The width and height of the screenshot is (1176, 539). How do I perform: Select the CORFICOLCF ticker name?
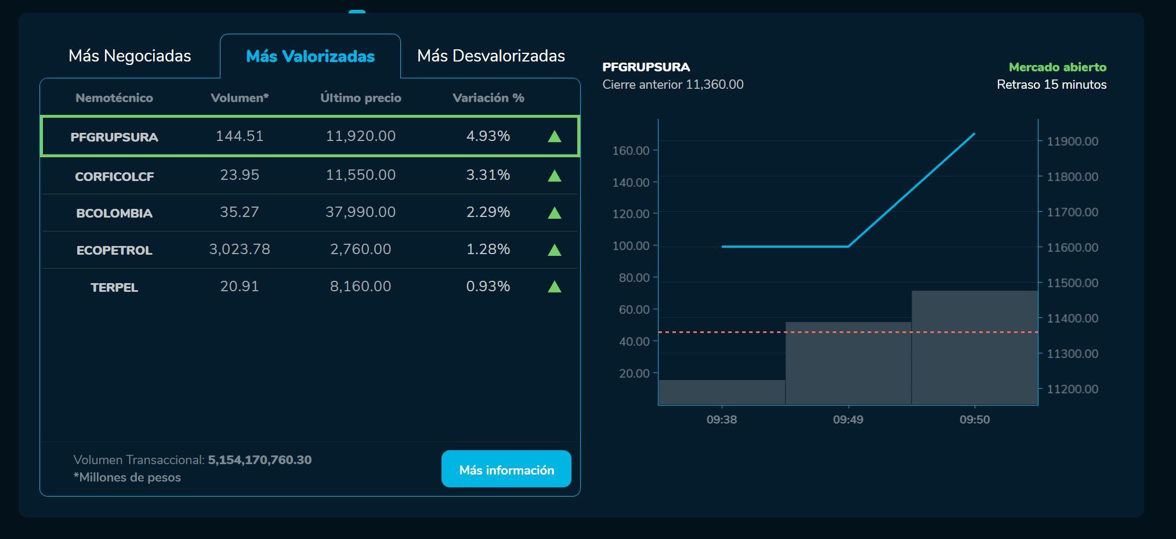click(x=114, y=176)
